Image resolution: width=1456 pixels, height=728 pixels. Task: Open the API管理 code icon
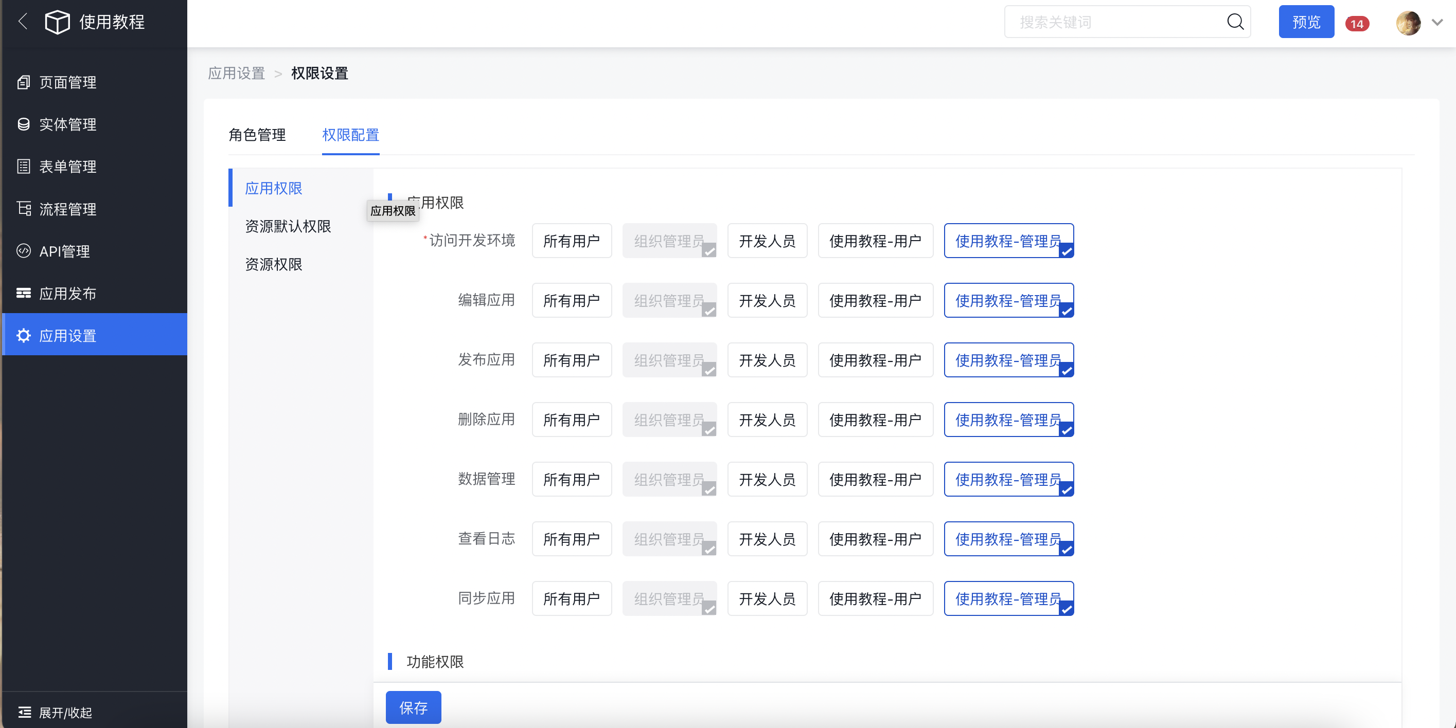pyautogui.click(x=24, y=251)
